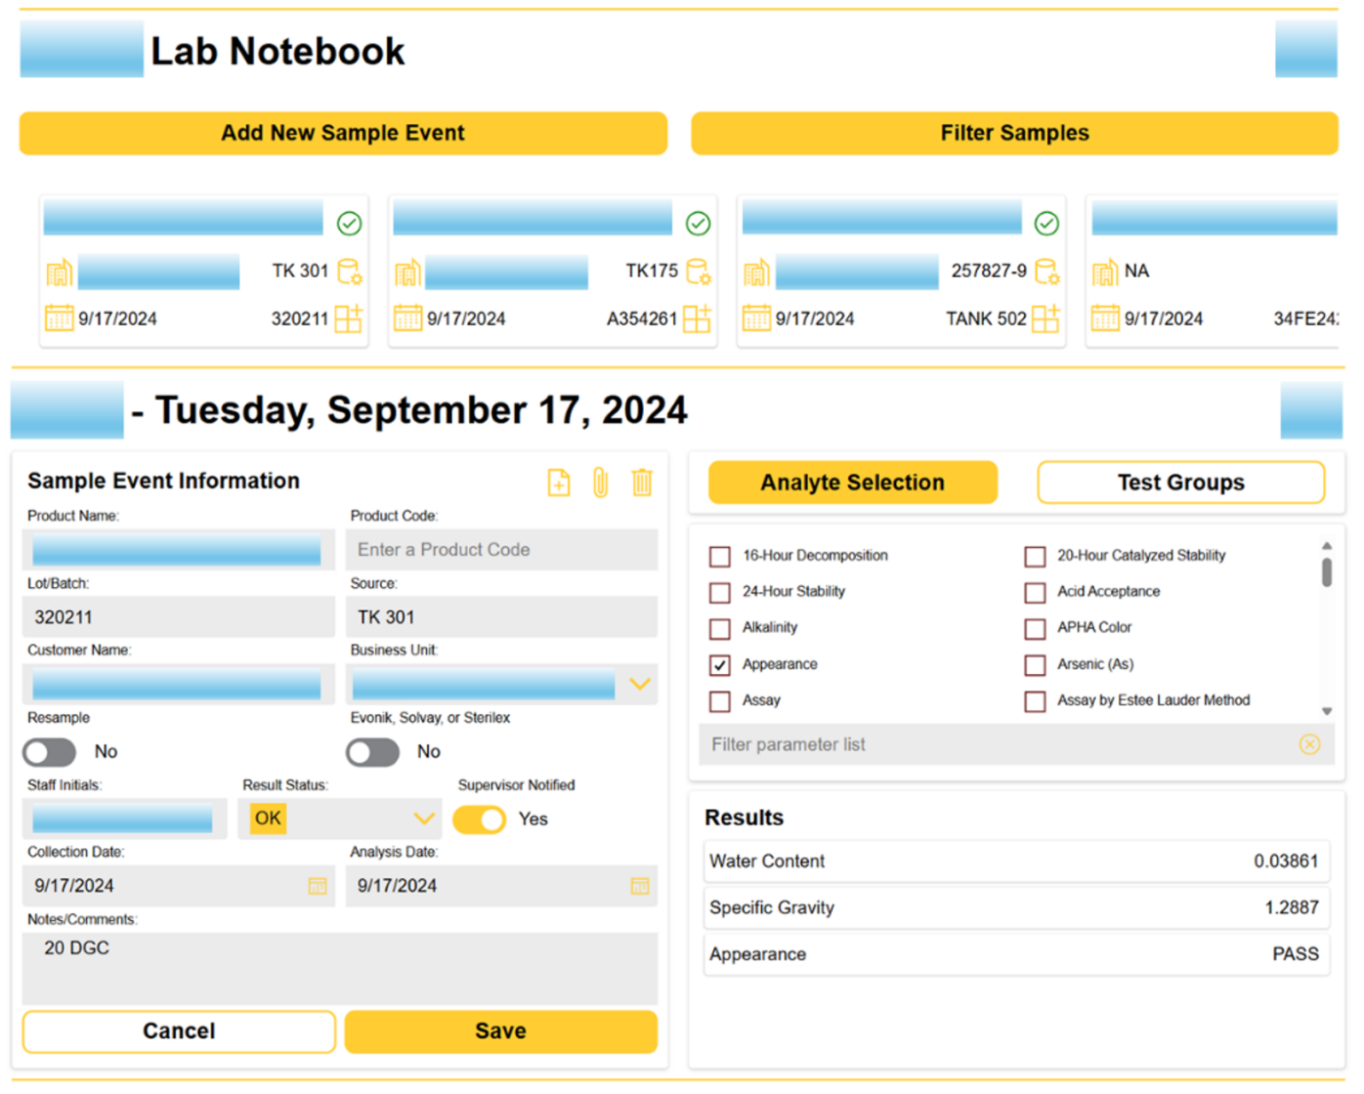This screenshot has height=1094, width=1364.
Task: Create a new sample event record
Action: tap(559, 483)
